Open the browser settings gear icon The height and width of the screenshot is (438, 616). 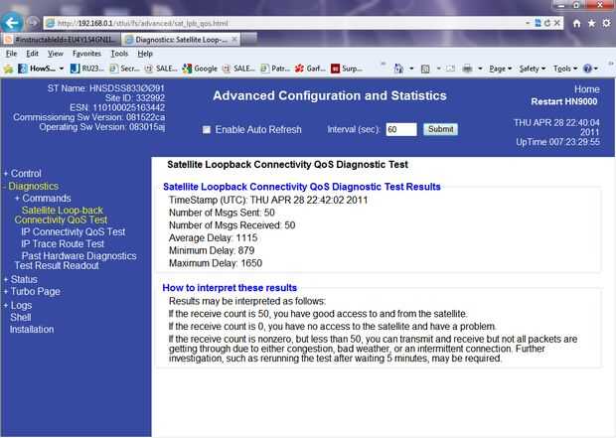coord(607,24)
